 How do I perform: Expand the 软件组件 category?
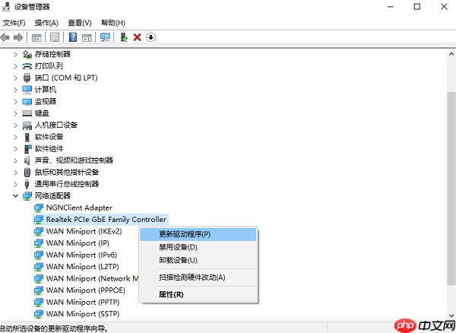(x=16, y=149)
